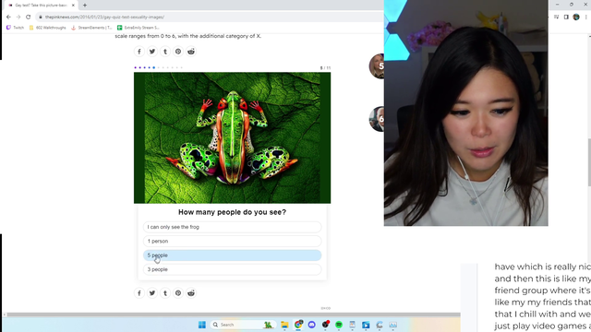Choose "I can only see the frog" answer
This screenshot has width=591, height=332.
click(x=232, y=227)
